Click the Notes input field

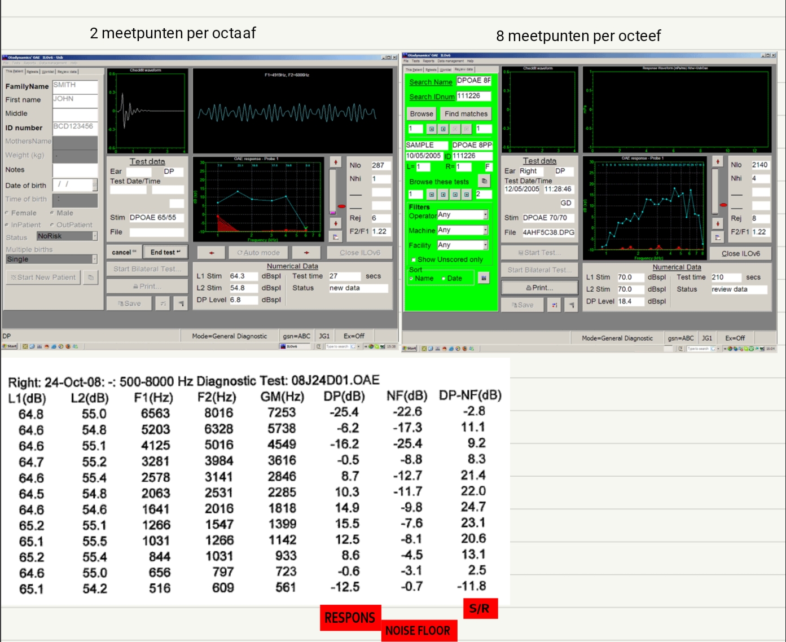pos(75,170)
